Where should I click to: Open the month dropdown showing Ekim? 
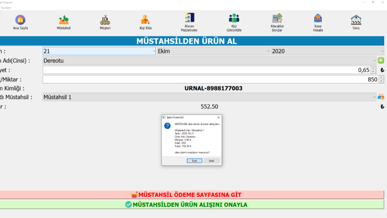click(x=213, y=51)
